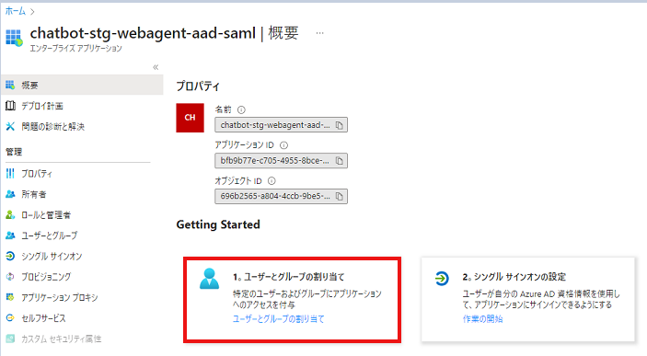647x356 pixels.
Task: Click the info icon next to アプリケーション ID
Action: [283, 145]
